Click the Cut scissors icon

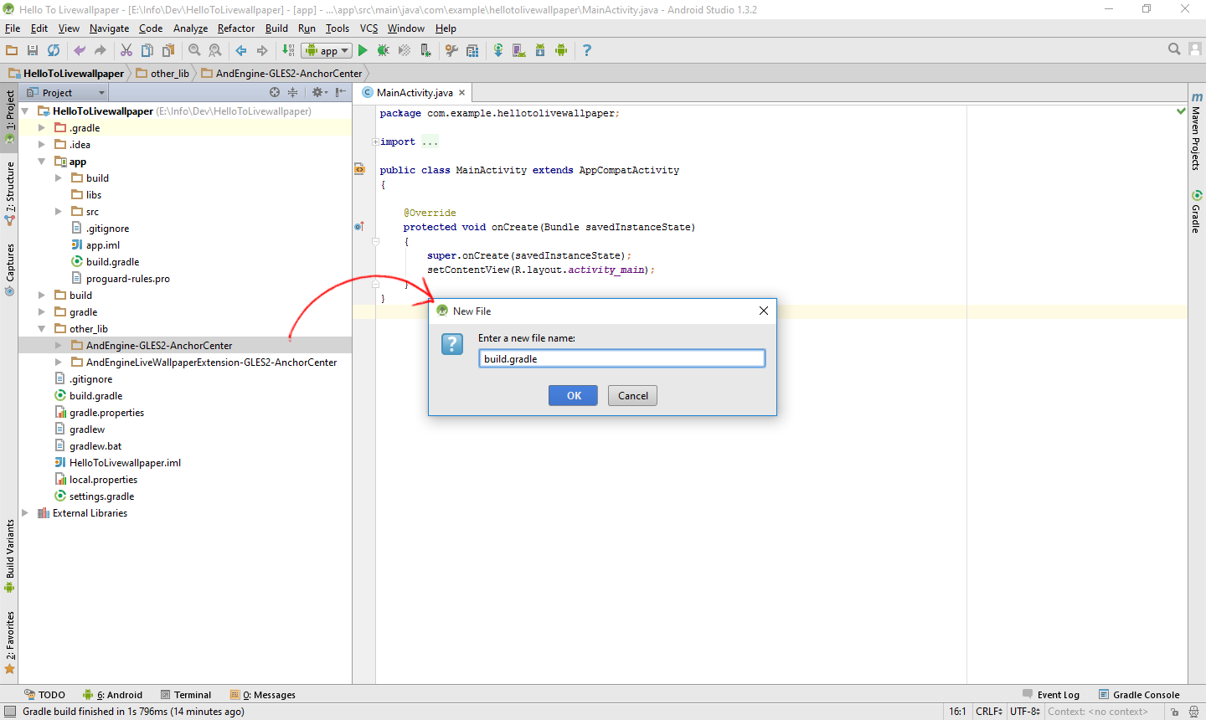click(126, 50)
